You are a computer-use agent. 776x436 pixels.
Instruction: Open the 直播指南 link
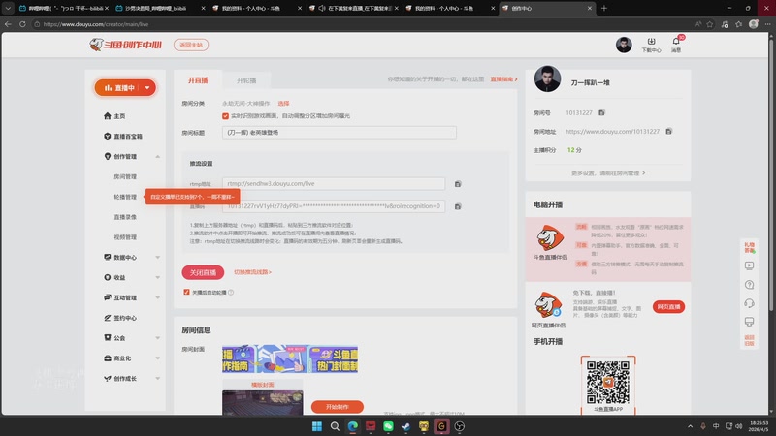tap(503, 79)
